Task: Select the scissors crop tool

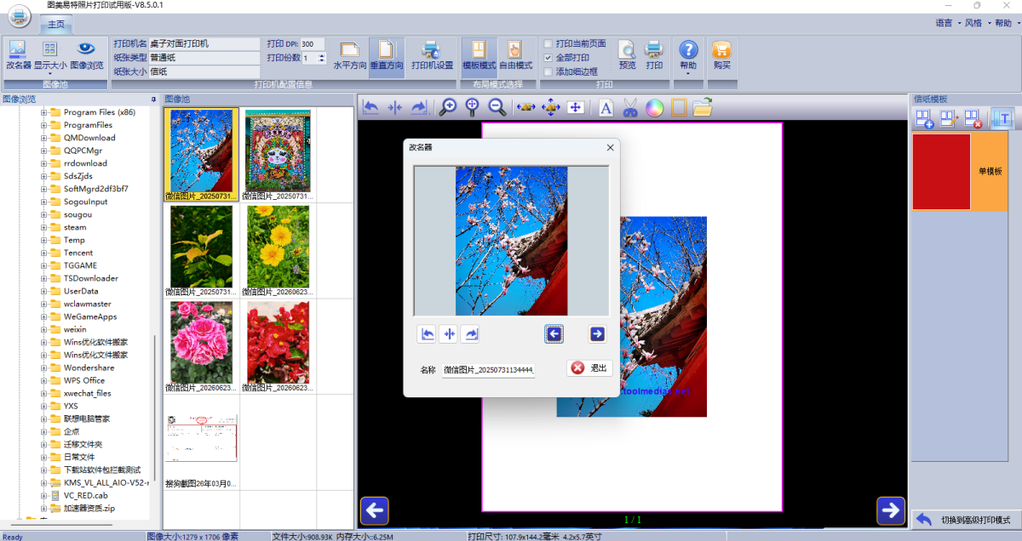Action: click(x=630, y=107)
